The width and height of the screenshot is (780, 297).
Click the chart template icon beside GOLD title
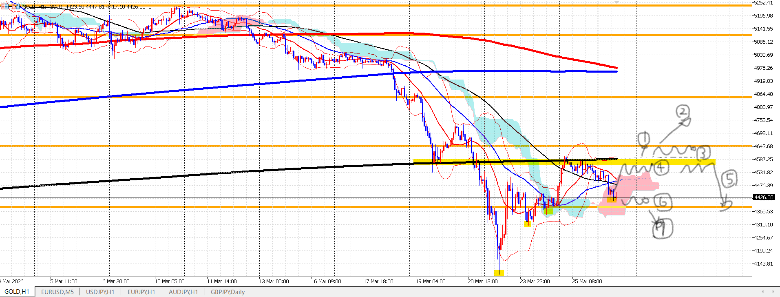16,7
